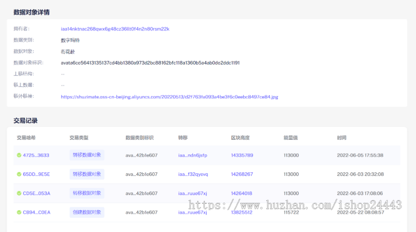Image resolution: width=416 pixels, height=232 pixels.
Task: Click the 能量值 column header
Action: 291,138
